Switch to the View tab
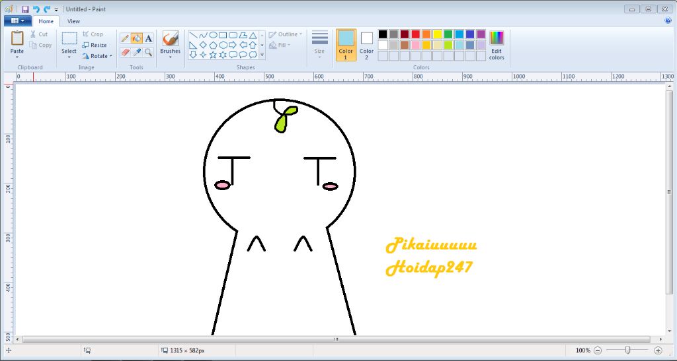Screen dimensions: 677x361 73,21
